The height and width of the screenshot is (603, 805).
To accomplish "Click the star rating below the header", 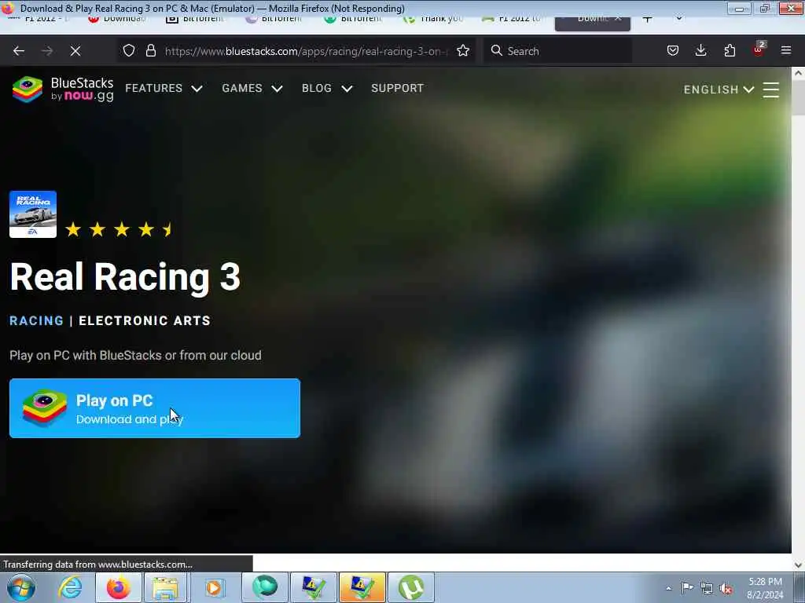I will [x=119, y=229].
